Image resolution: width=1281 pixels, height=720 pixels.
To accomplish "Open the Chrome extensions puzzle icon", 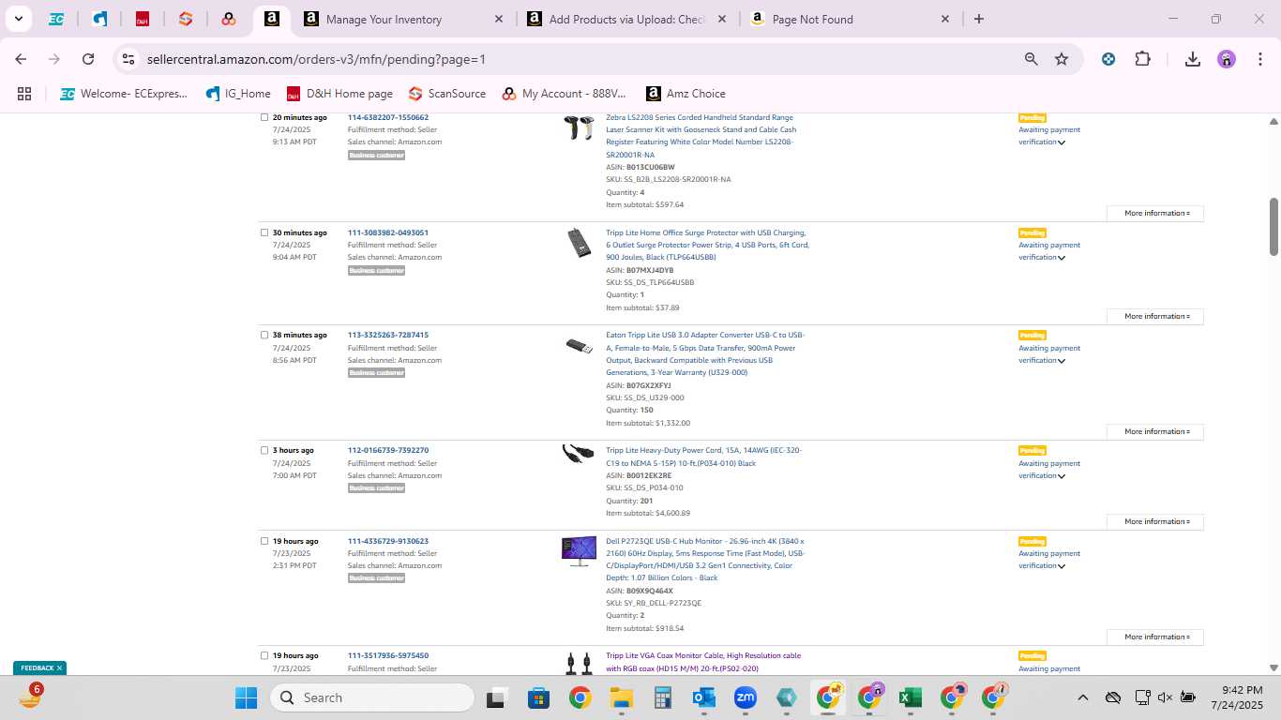I will [1142, 59].
